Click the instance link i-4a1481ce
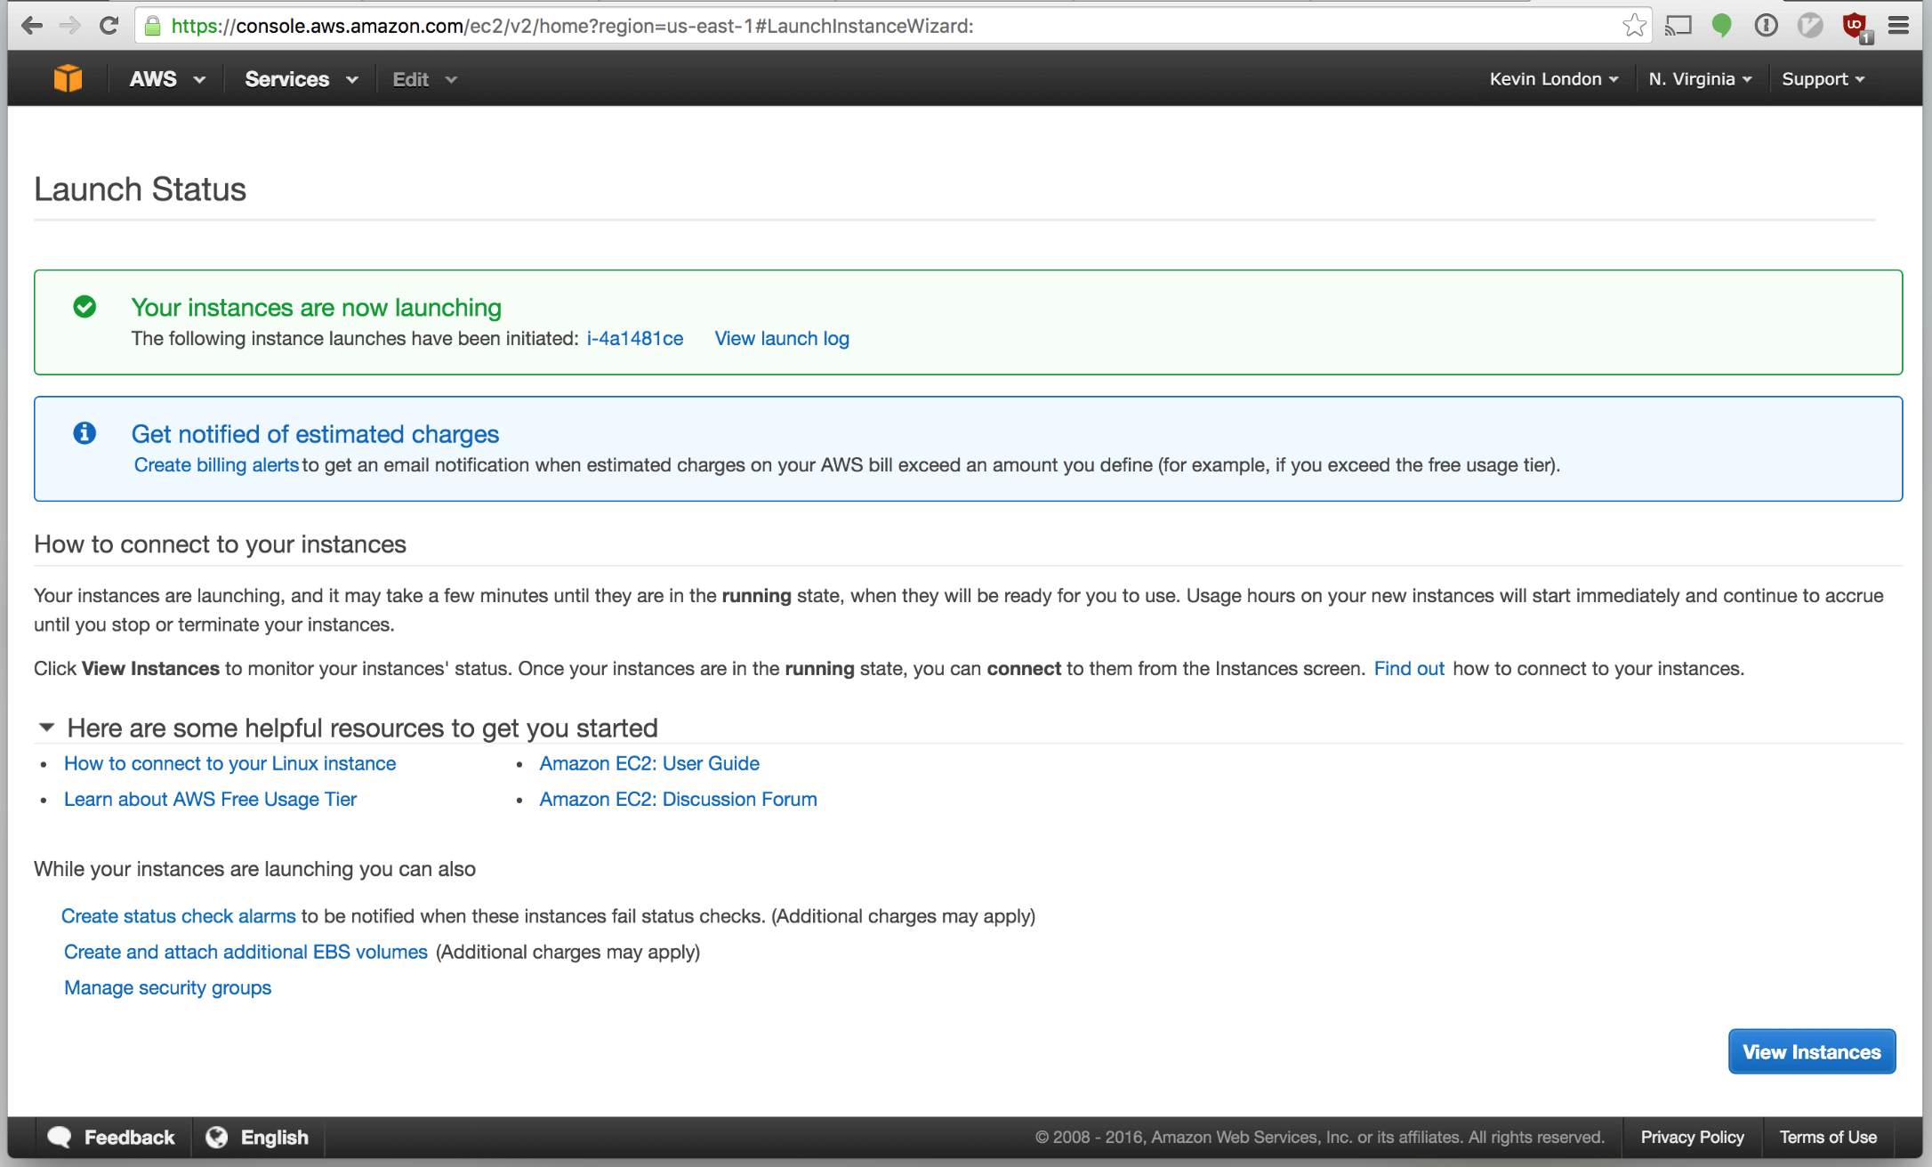1932x1167 pixels. click(633, 336)
